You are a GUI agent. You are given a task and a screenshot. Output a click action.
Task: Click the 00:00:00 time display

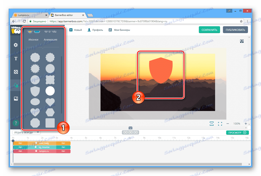click(x=130, y=132)
